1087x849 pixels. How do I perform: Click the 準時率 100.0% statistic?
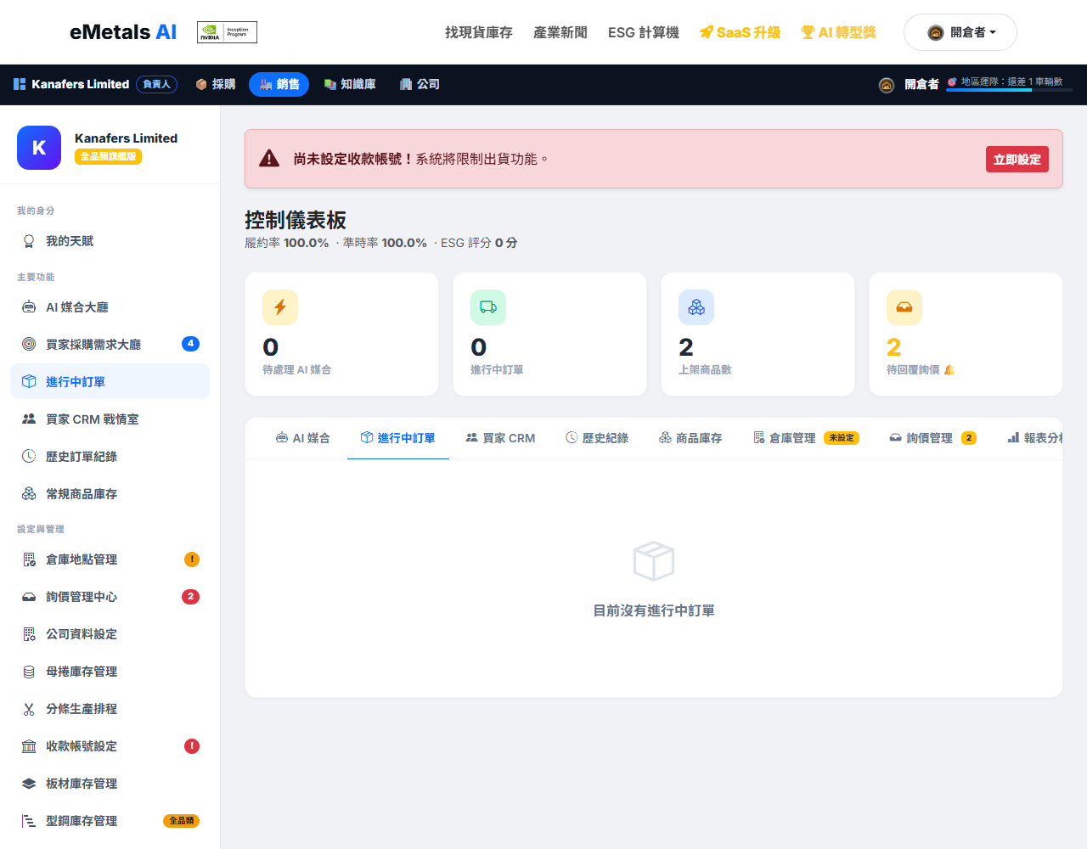tap(385, 243)
